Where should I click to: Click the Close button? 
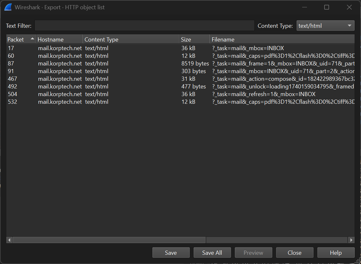point(294,253)
